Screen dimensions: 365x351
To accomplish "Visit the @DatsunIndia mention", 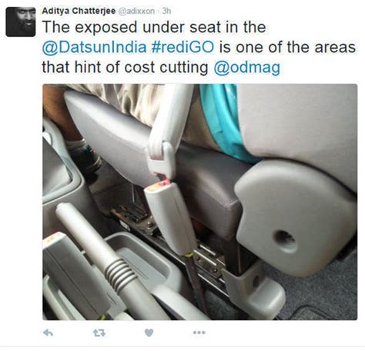I will tap(94, 48).
